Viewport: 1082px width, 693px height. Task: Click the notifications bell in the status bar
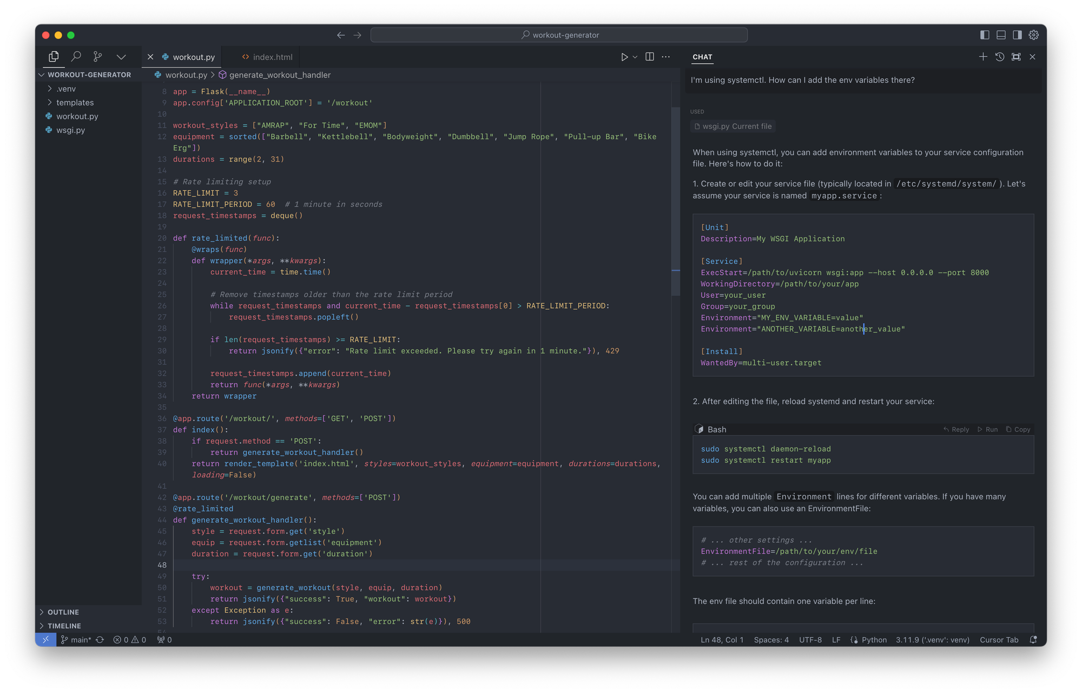click(x=1033, y=639)
